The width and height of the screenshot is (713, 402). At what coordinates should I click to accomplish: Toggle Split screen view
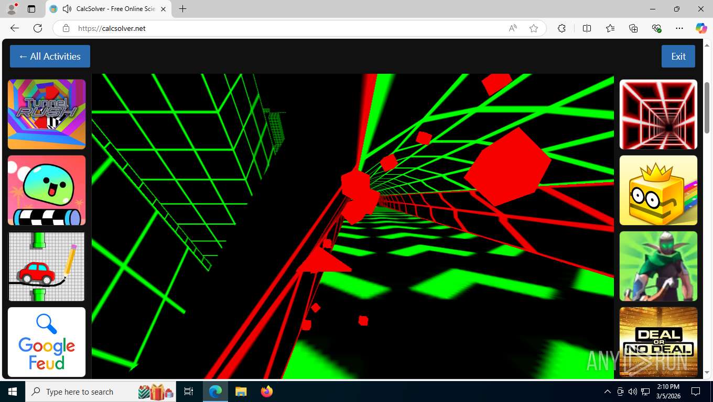pos(587,28)
